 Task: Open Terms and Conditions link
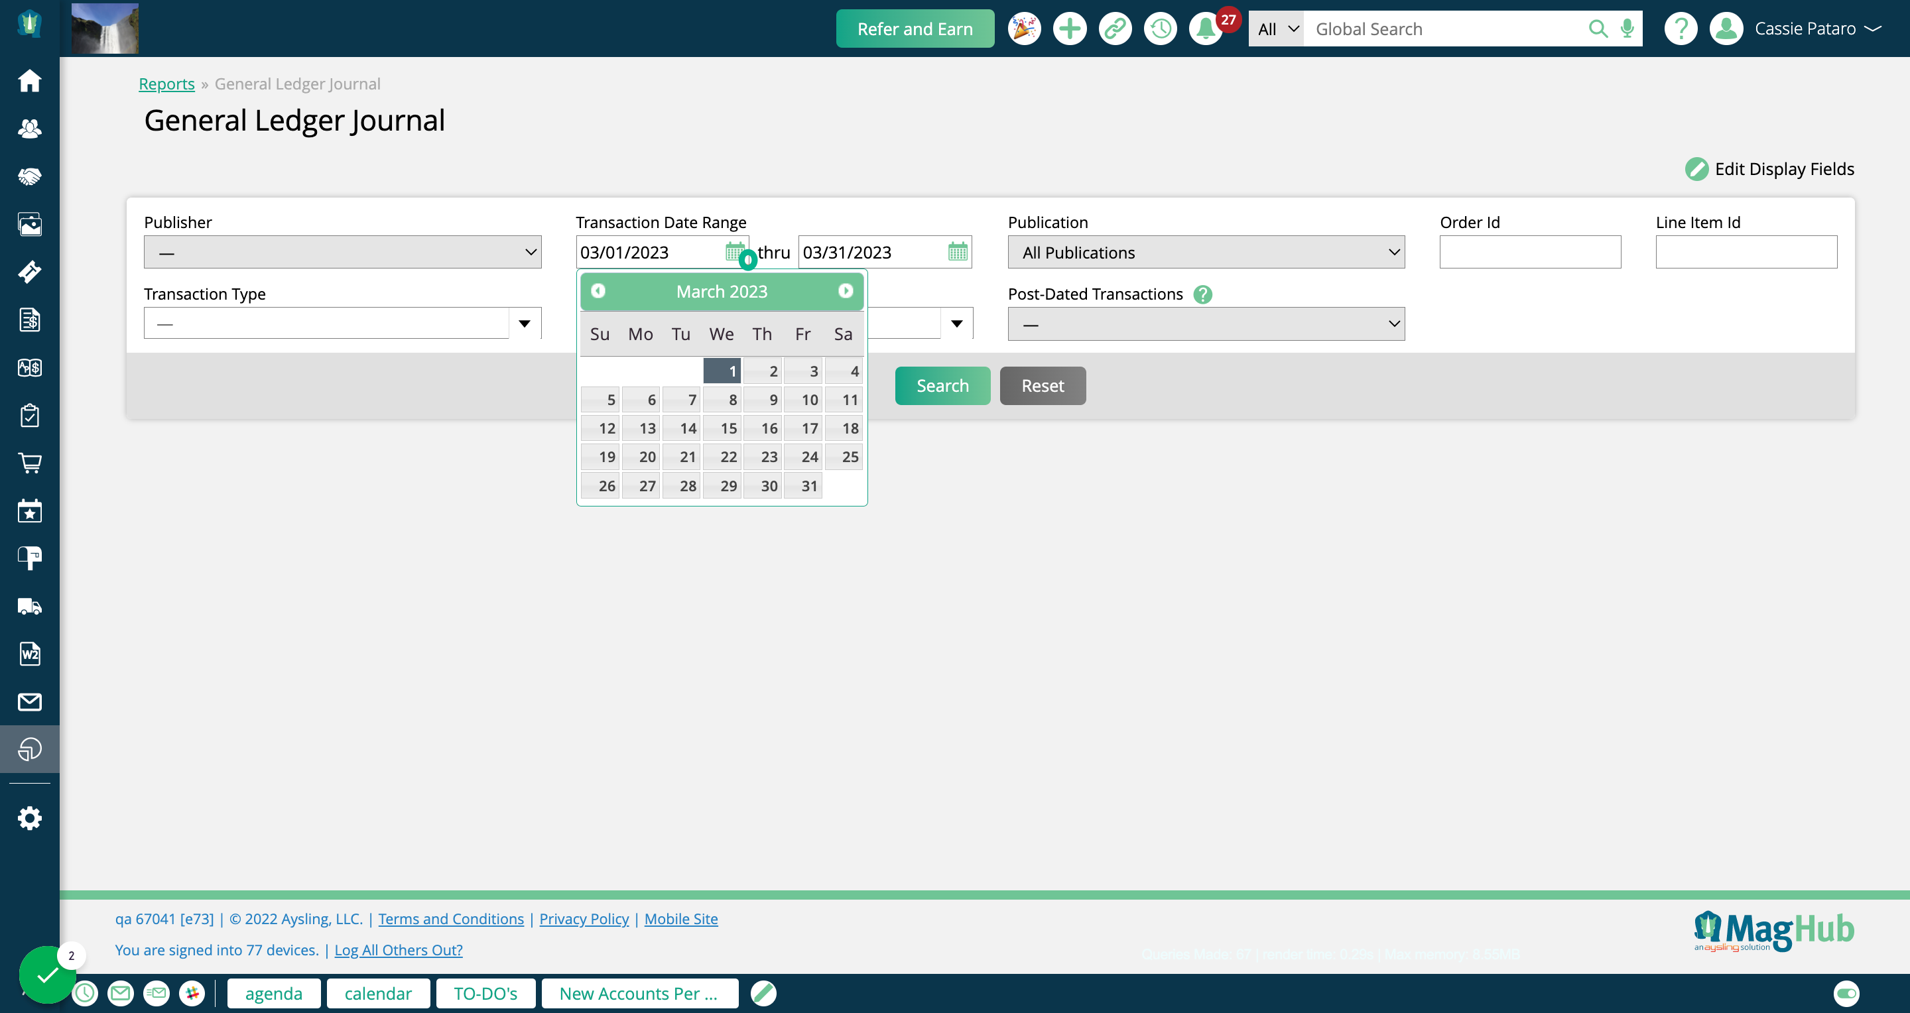tap(451, 919)
